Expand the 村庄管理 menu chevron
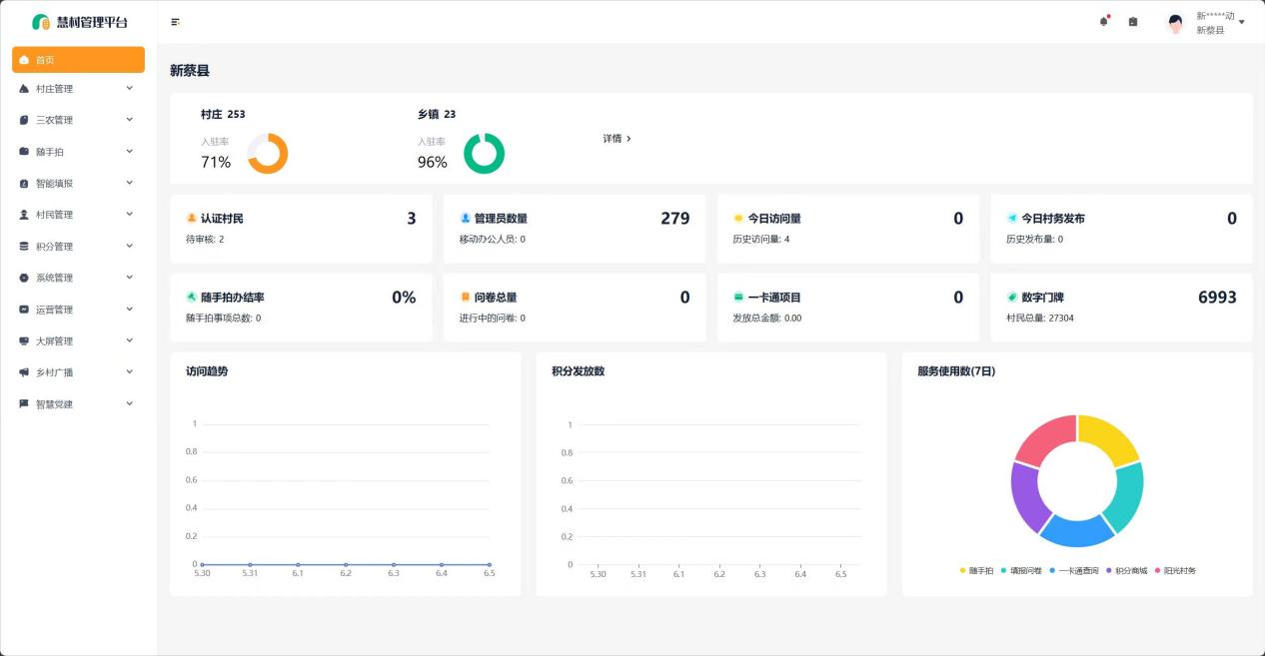This screenshot has width=1265, height=656. pyautogui.click(x=129, y=88)
